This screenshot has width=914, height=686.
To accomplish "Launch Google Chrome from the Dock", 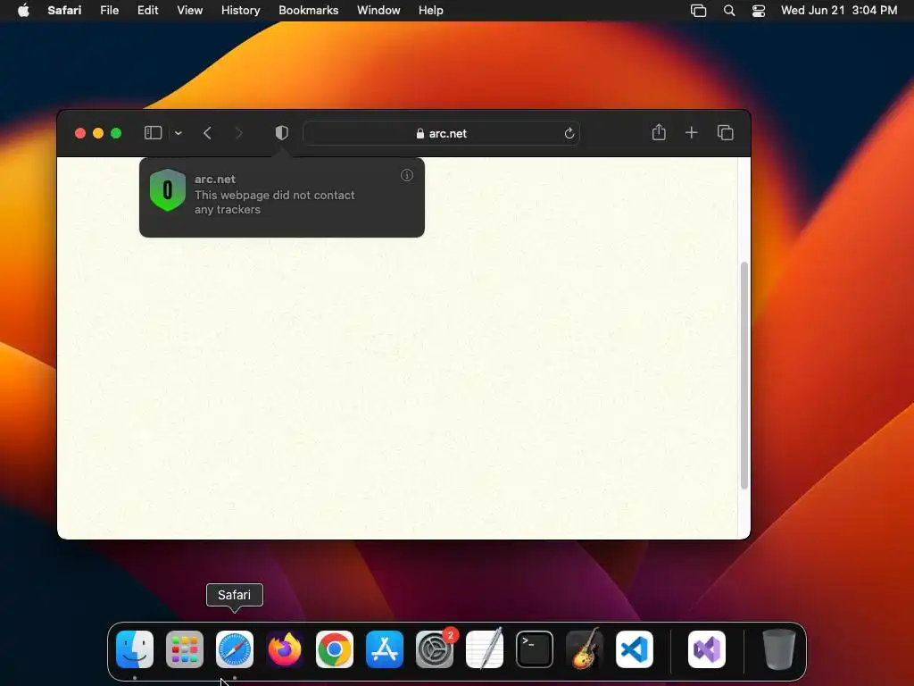I will tap(335, 649).
